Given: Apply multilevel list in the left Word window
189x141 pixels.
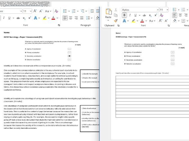Looking at the screenshot, I should point(83,11).
